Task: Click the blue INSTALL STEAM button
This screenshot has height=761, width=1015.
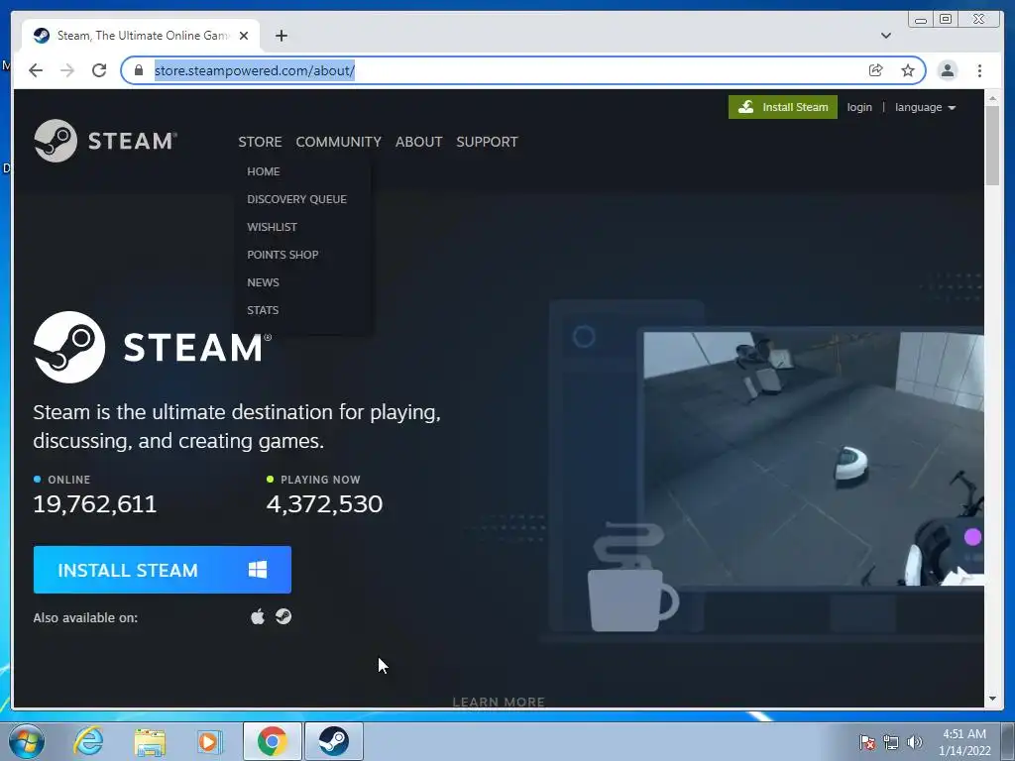Action: tap(162, 570)
